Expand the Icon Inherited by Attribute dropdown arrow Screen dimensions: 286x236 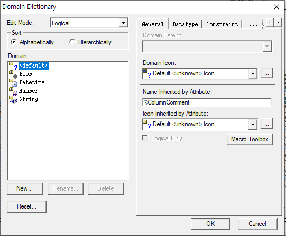click(253, 124)
